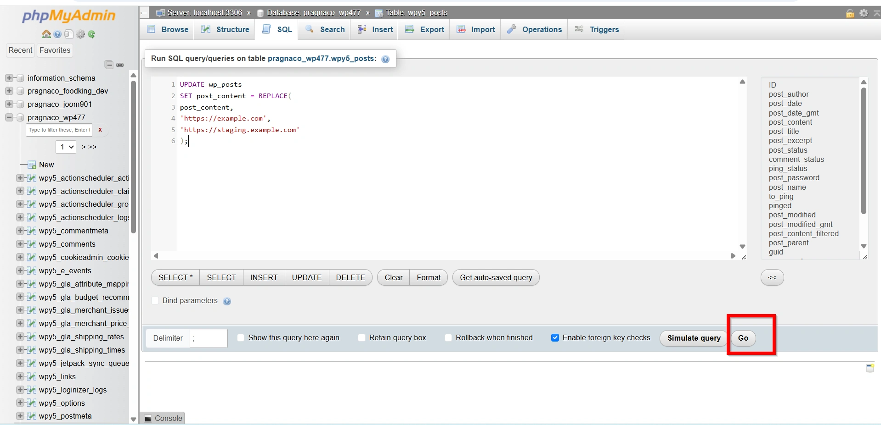Click the New table icon in the tree
This screenshot has width=881, height=425.
coord(32,165)
